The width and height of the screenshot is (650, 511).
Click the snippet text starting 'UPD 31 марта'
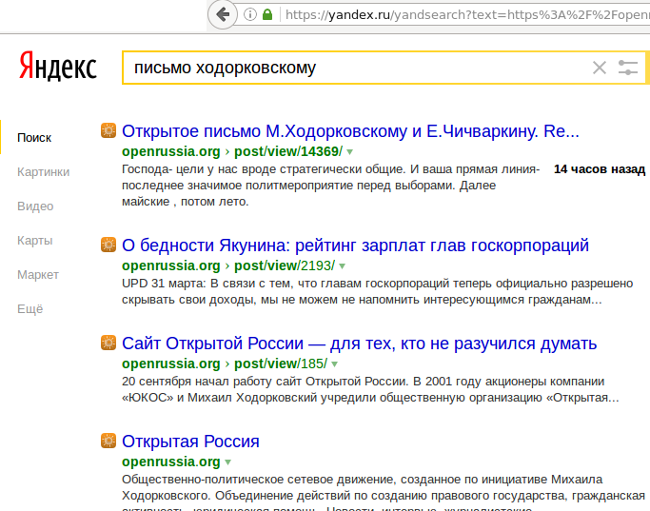click(377, 291)
